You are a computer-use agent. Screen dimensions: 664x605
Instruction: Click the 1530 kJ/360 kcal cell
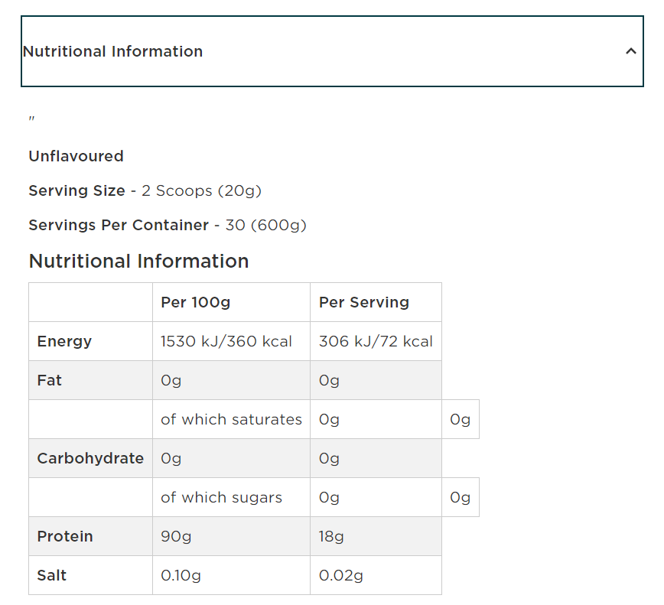(226, 341)
